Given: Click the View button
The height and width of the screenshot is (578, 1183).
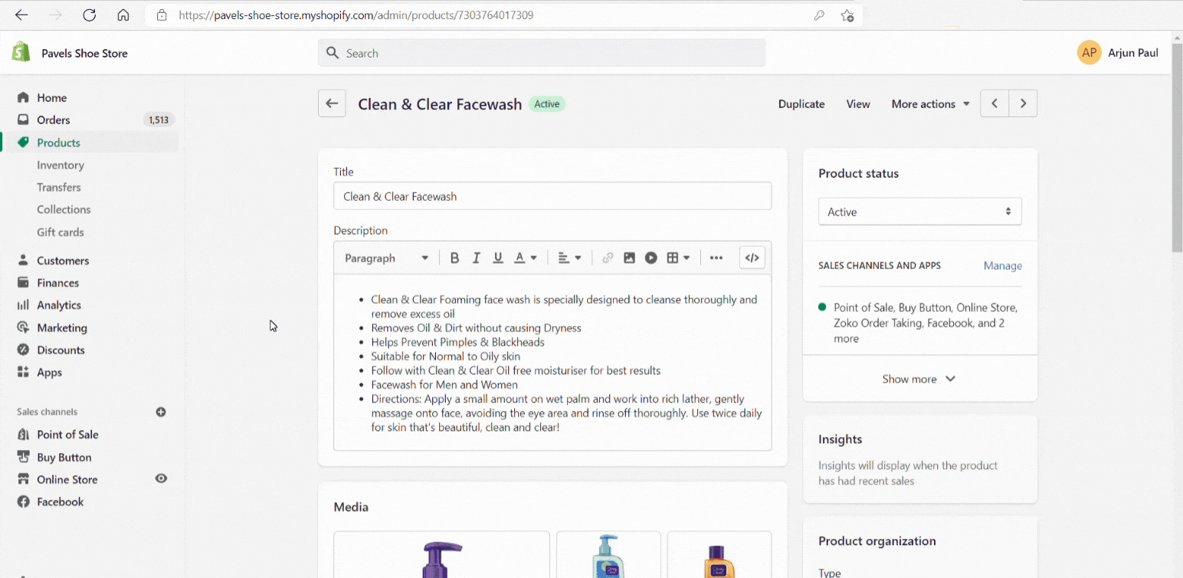Looking at the screenshot, I should 858,103.
